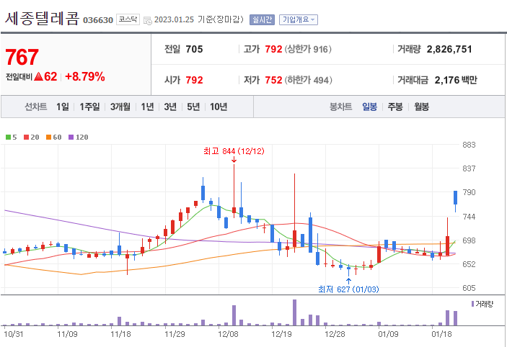Select the 1년 line chart tab
Viewport: 507px width, 347px height.
[147, 107]
